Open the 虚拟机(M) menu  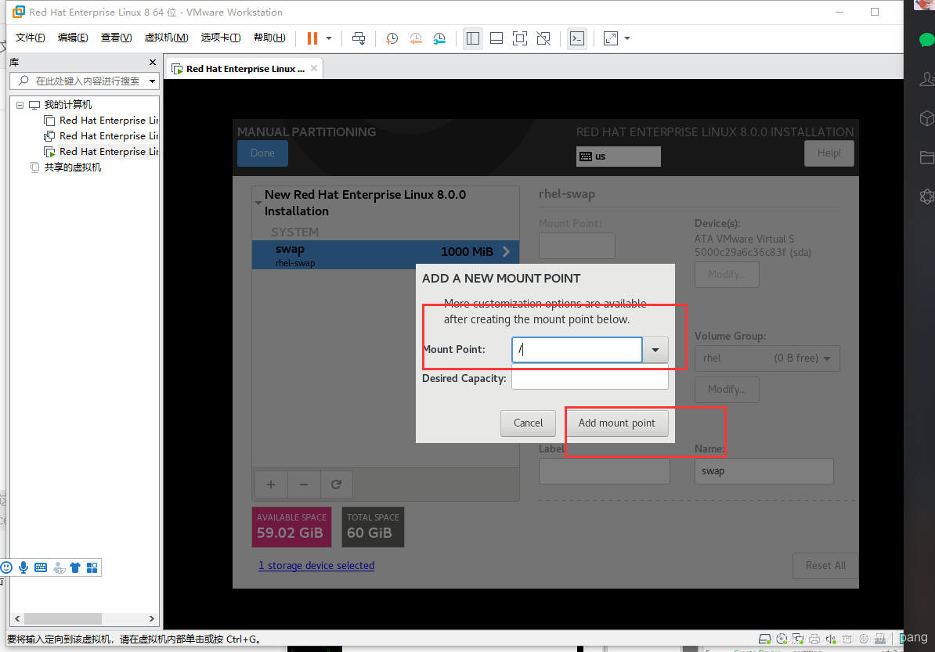tap(166, 38)
